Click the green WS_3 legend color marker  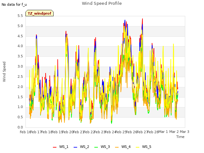(x=96, y=147)
